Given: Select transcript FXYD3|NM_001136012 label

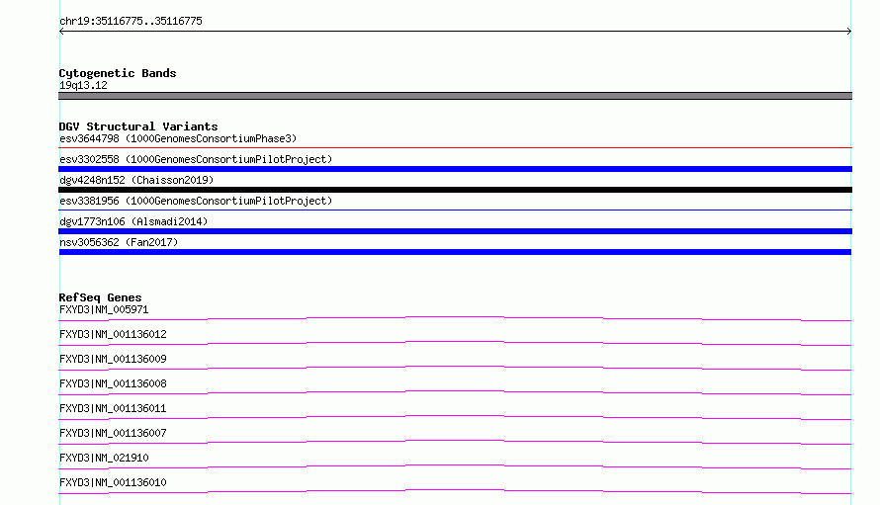Looking at the screenshot, I should click(x=113, y=334).
